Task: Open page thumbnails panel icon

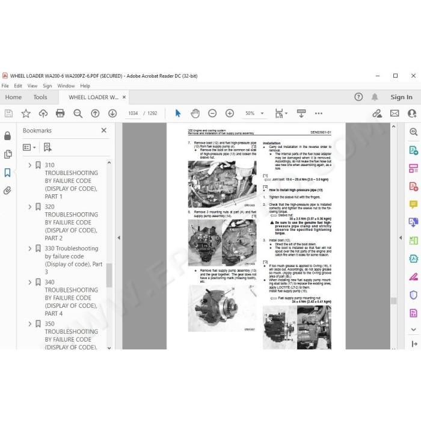Action: point(8,154)
